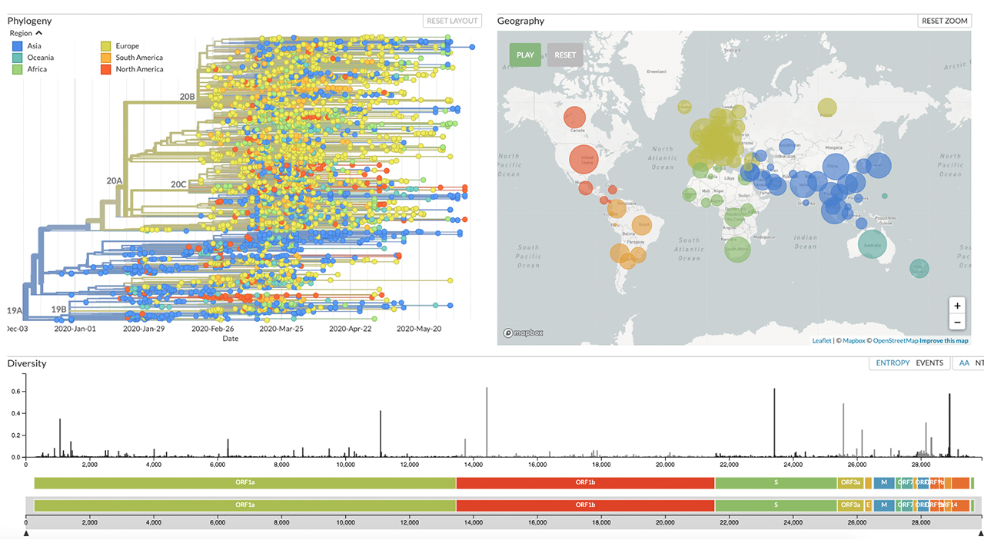This screenshot has width=984, height=553.
Task: Zoom in the map with plus button
Action: pyautogui.click(x=957, y=305)
